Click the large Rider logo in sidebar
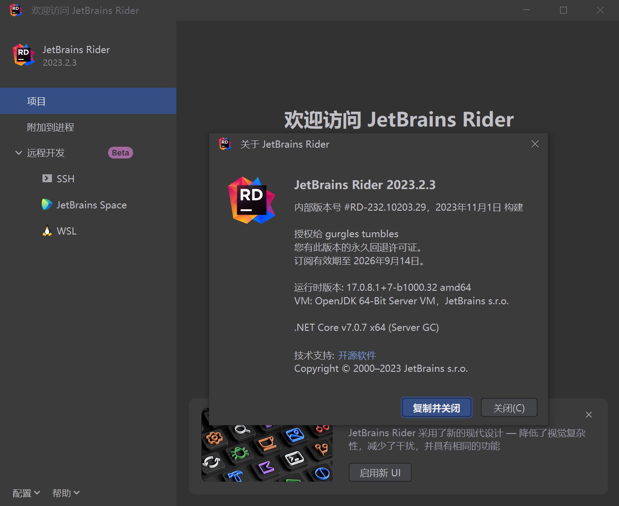The width and height of the screenshot is (619, 506). tap(24, 55)
